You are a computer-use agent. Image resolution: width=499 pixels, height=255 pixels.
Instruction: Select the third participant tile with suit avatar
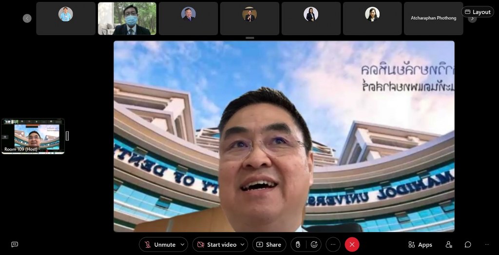(189, 19)
